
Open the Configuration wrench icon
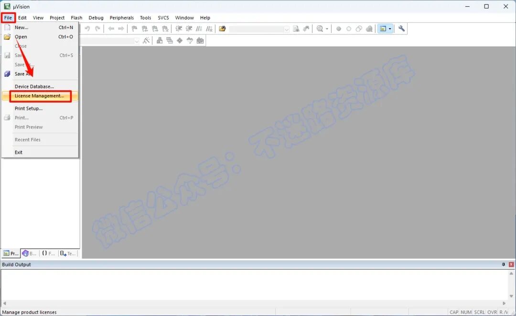[401, 29]
